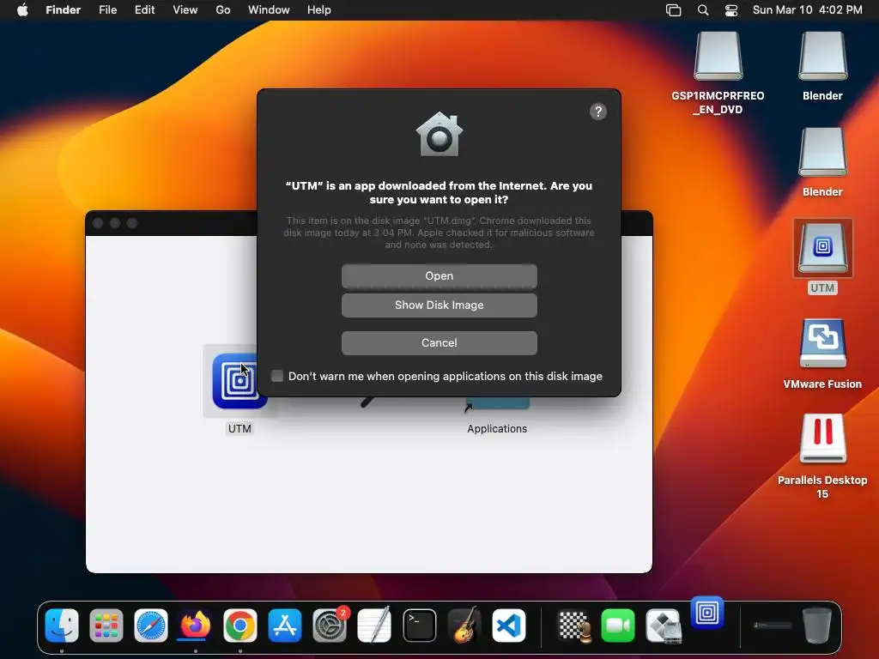Open FaceTime from the Dock
This screenshot has height=659, width=879.
pyautogui.click(x=618, y=626)
